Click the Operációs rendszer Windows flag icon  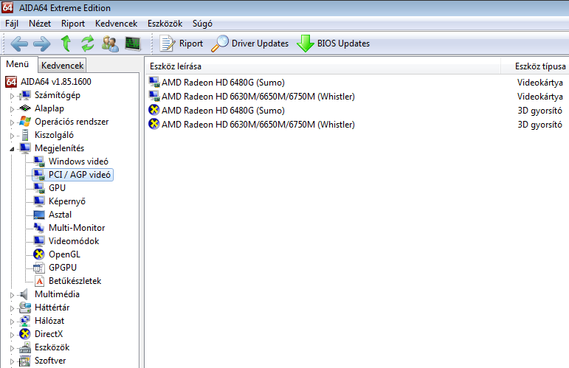coord(25,122)
